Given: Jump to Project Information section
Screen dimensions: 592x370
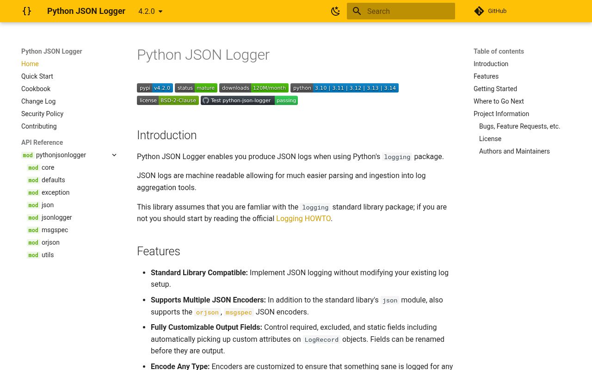Looking at the screenshot, I should coord(501,114).
